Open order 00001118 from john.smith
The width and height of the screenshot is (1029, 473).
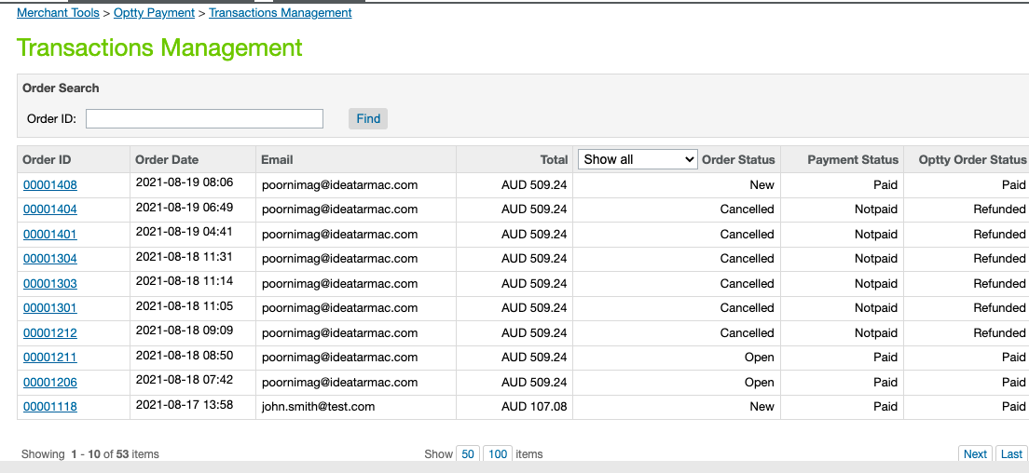[x=49, y=407]
